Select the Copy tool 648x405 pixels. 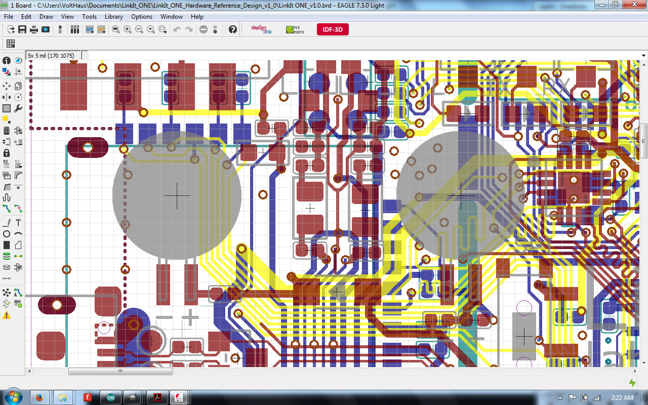tap(18, 86)
